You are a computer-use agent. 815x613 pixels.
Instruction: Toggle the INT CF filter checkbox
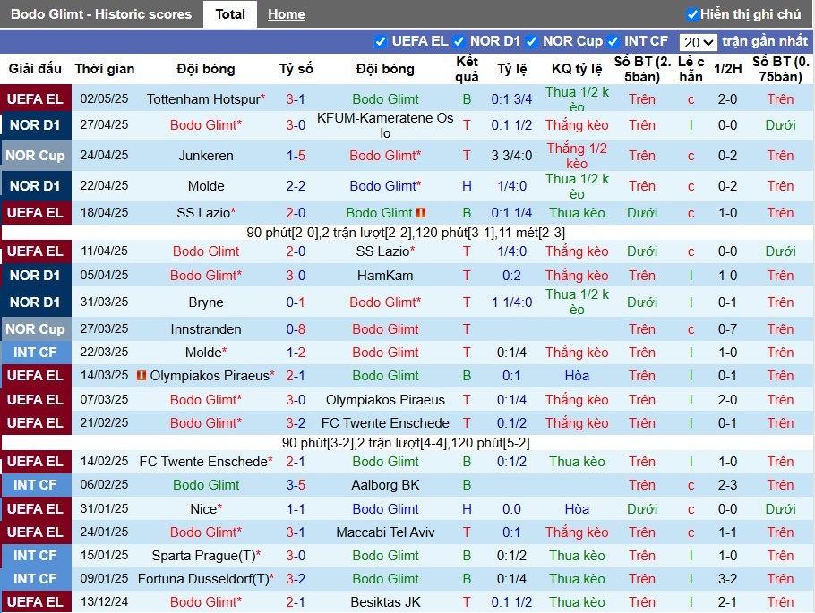[x=613, y=41]
